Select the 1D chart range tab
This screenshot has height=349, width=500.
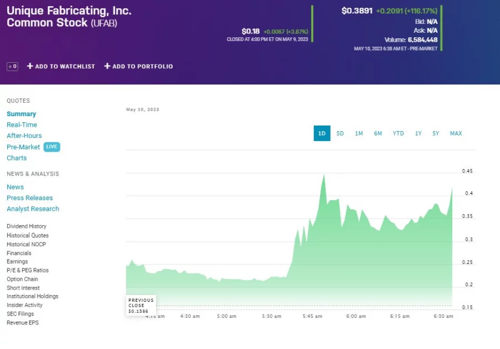click(x=322, y=133)
